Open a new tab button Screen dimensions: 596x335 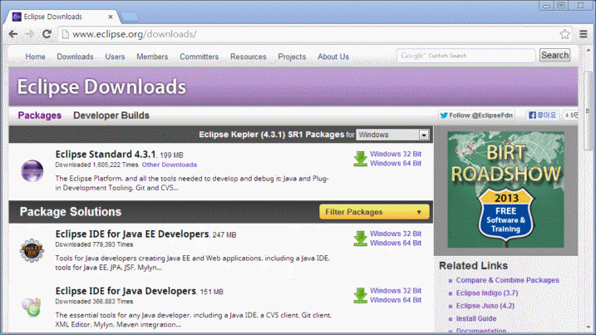[x=130, y=17]
